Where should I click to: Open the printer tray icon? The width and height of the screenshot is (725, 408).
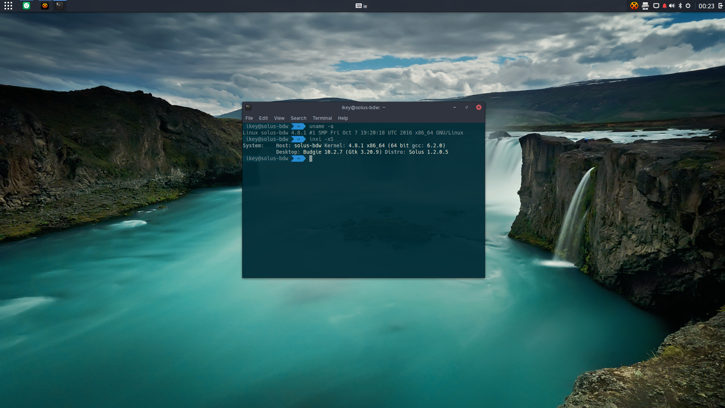click(645, 6)
